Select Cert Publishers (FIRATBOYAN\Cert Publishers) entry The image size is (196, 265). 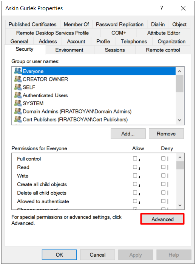(x=95, y=119)
